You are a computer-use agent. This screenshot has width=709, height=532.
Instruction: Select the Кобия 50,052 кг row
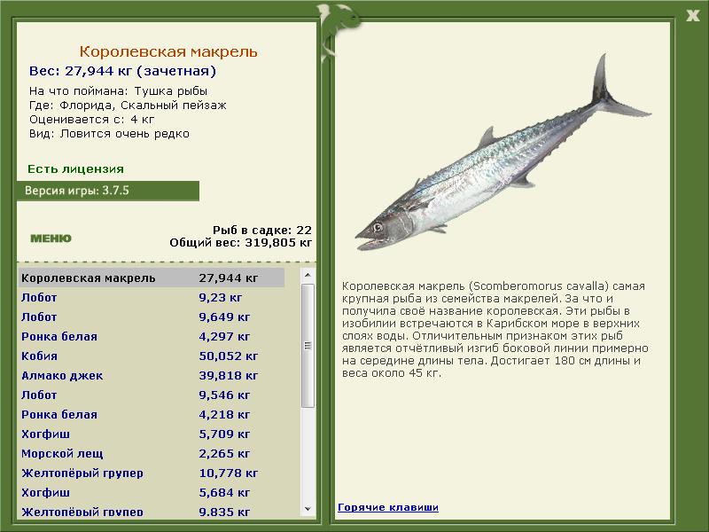pyautogui.click(x=152, y=356)
